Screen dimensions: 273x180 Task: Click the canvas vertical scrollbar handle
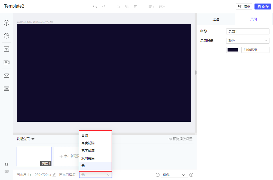(196, 72)
